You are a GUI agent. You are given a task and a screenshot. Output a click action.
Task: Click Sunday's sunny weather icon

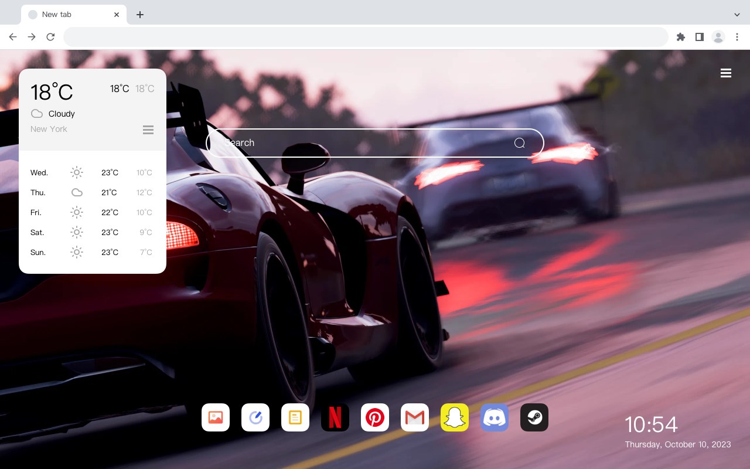[x=77, y=252]
